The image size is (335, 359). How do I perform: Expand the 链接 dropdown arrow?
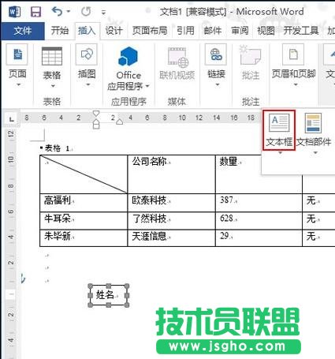pos(218,84)
